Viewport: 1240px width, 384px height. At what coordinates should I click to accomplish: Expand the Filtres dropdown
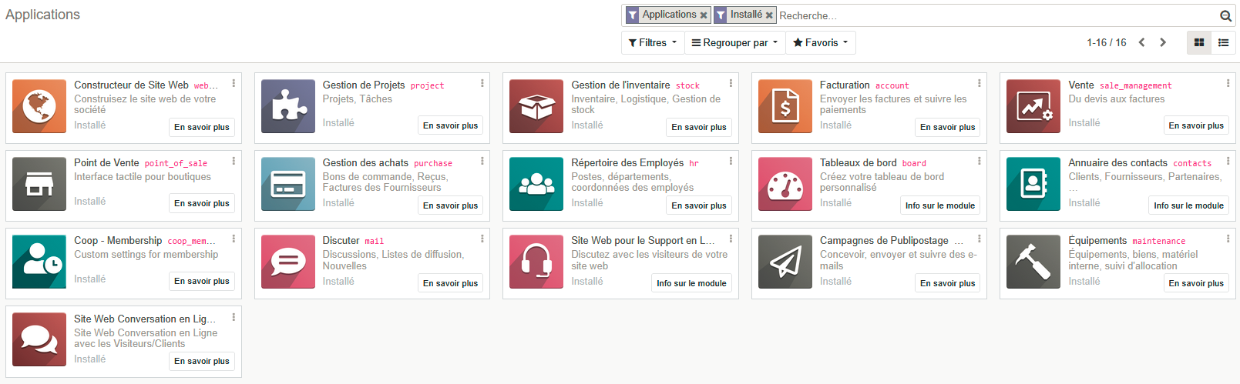pos(652,43)
